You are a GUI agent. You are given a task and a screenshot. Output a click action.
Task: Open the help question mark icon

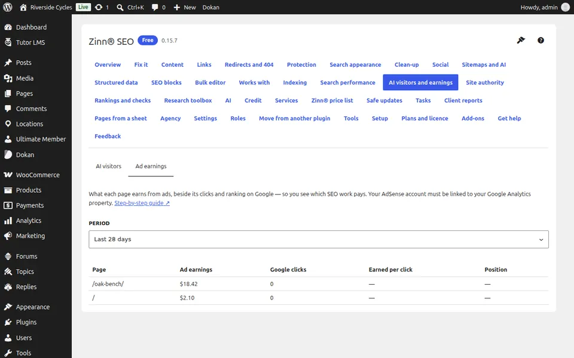pyautogui.click(x=541, y=40)
